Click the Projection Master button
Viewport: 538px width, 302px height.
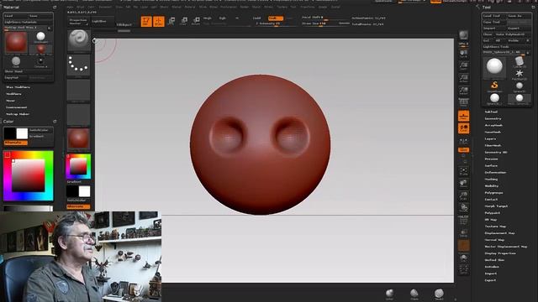click(x=78, y=22)
